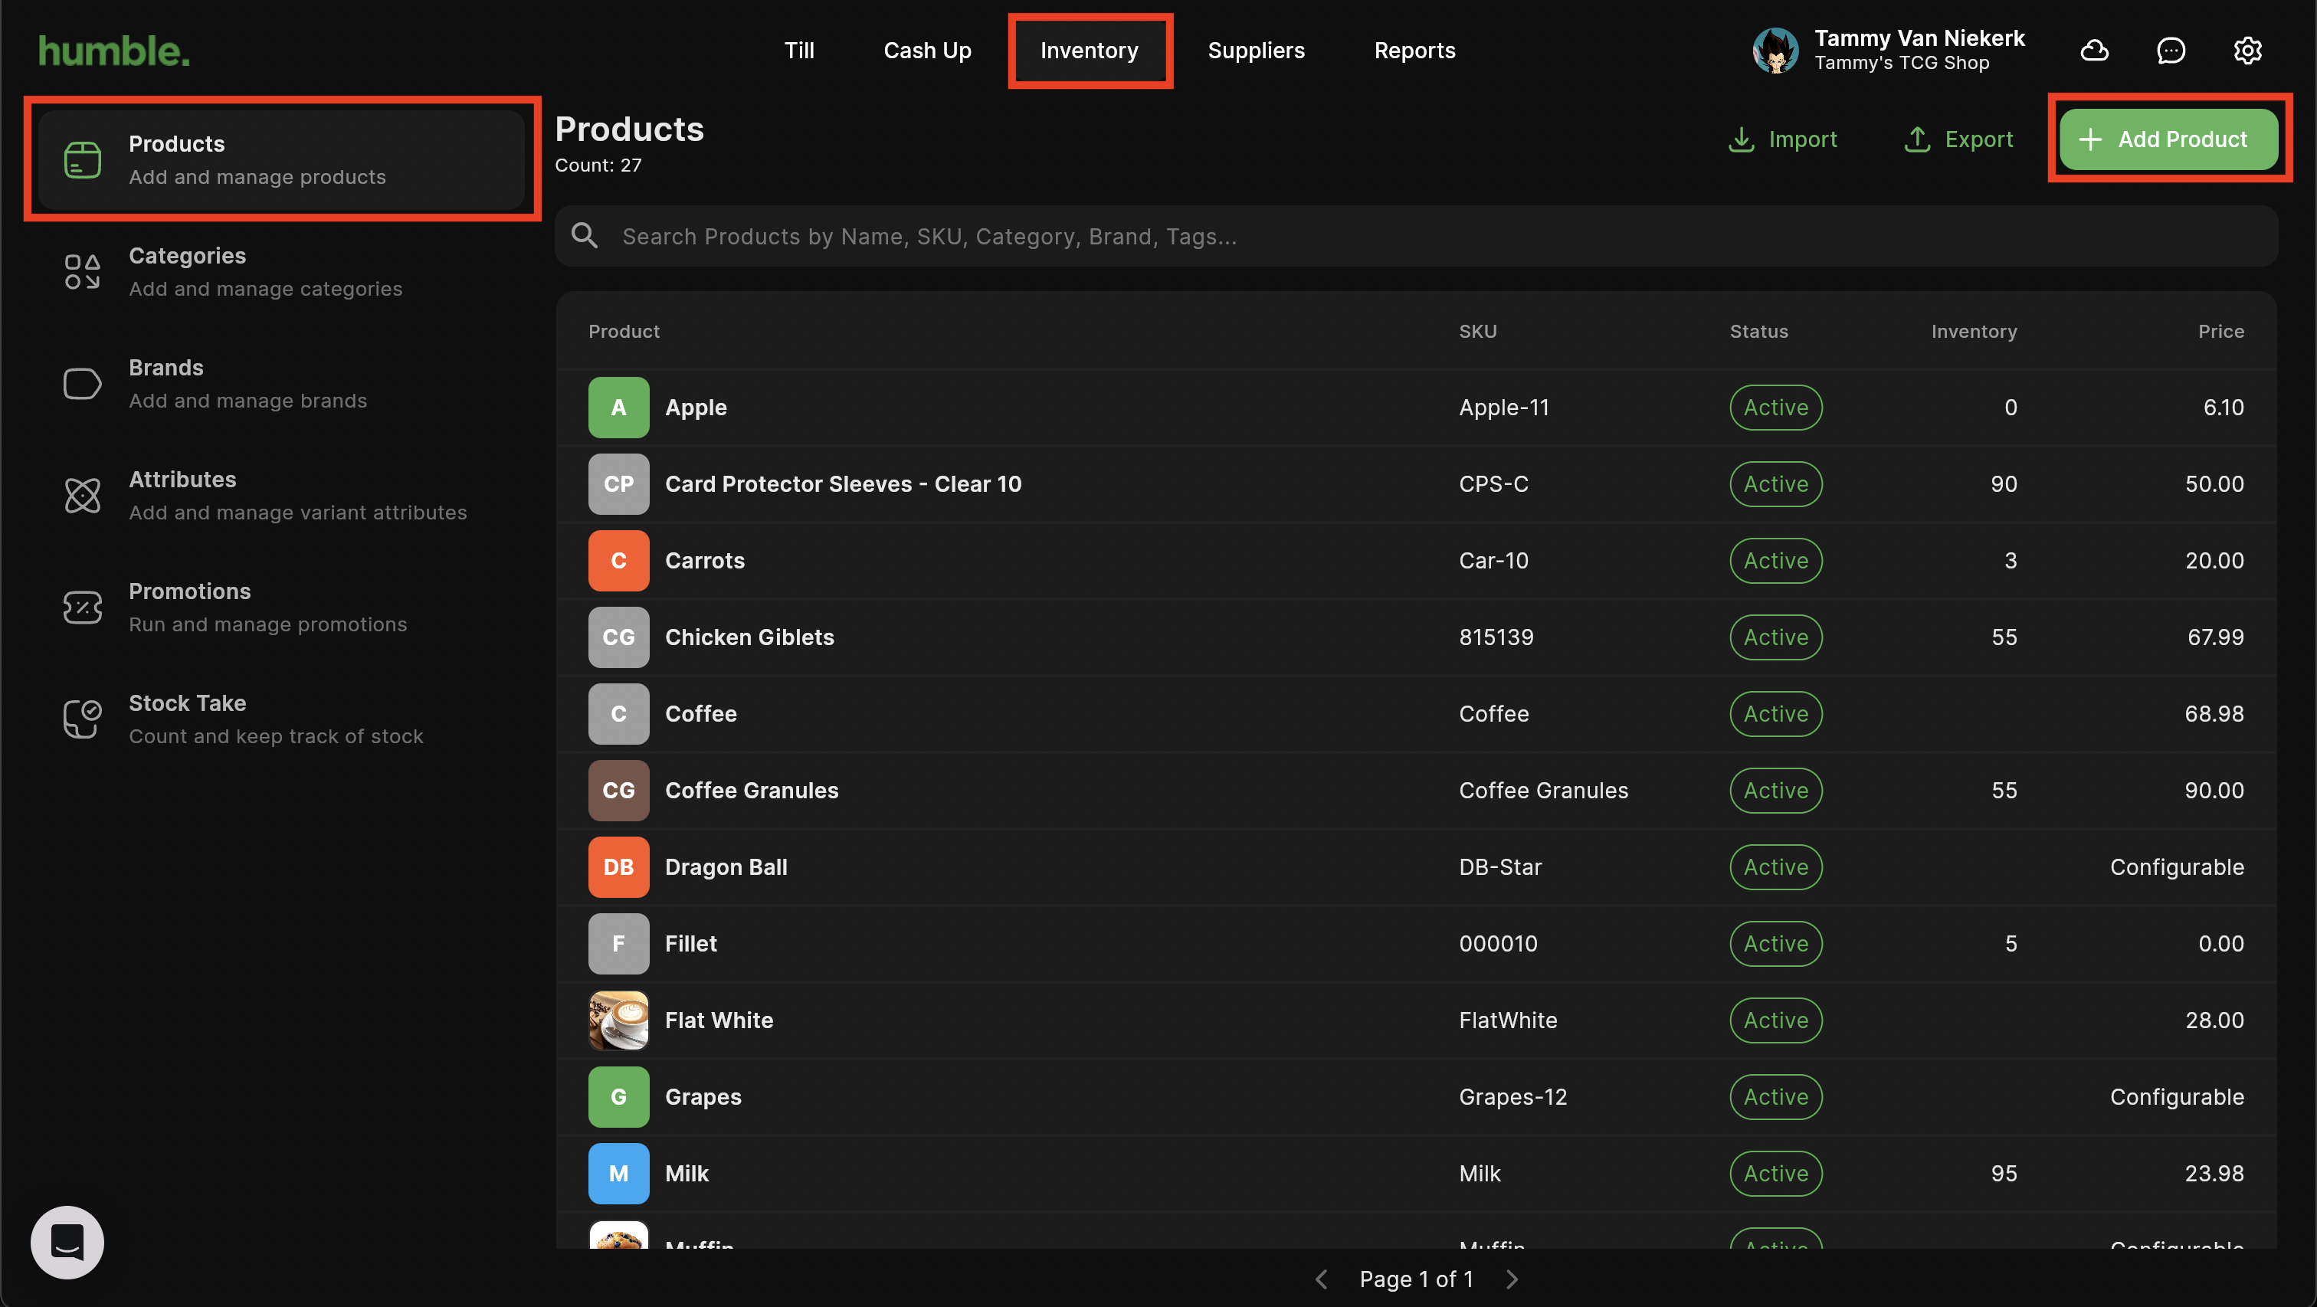The image size is (2317, 1307).
Task: Open the cloud sync icon
Action: pyautogui.click(x=2094, y=51)
